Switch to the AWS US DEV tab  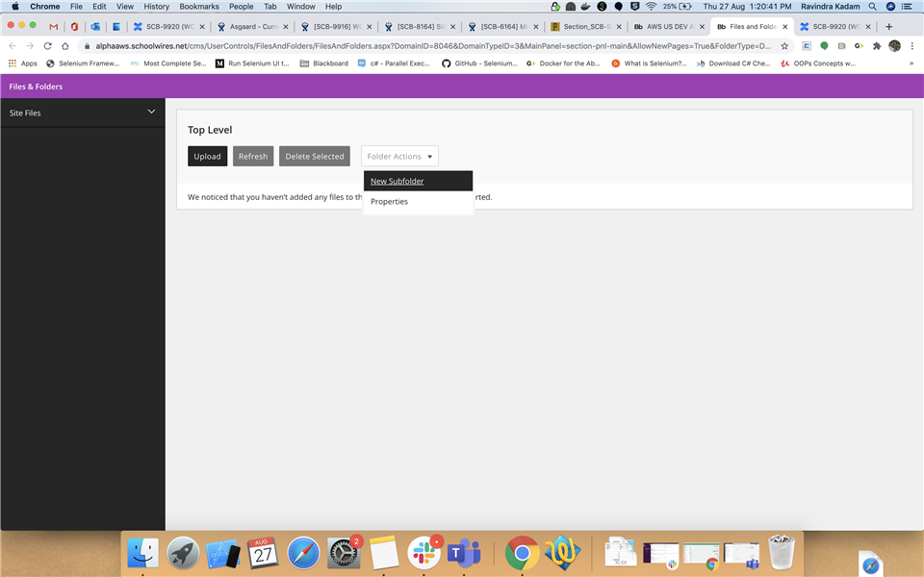pyautogui.click(x=669, y=27)
